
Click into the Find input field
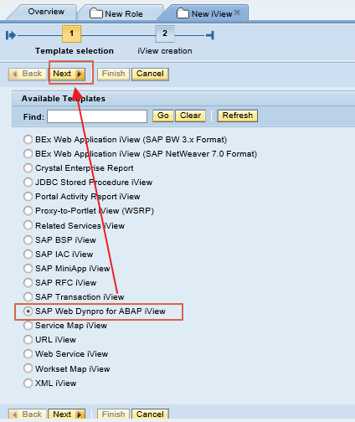click(x=97, y=116)
